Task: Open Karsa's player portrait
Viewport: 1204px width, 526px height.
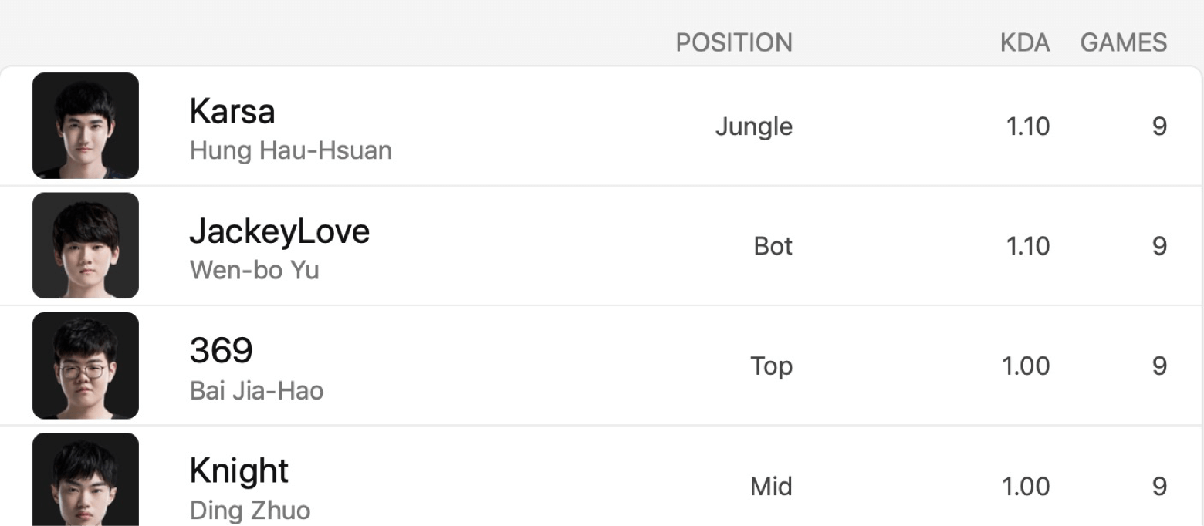Action: click(86, 126)
